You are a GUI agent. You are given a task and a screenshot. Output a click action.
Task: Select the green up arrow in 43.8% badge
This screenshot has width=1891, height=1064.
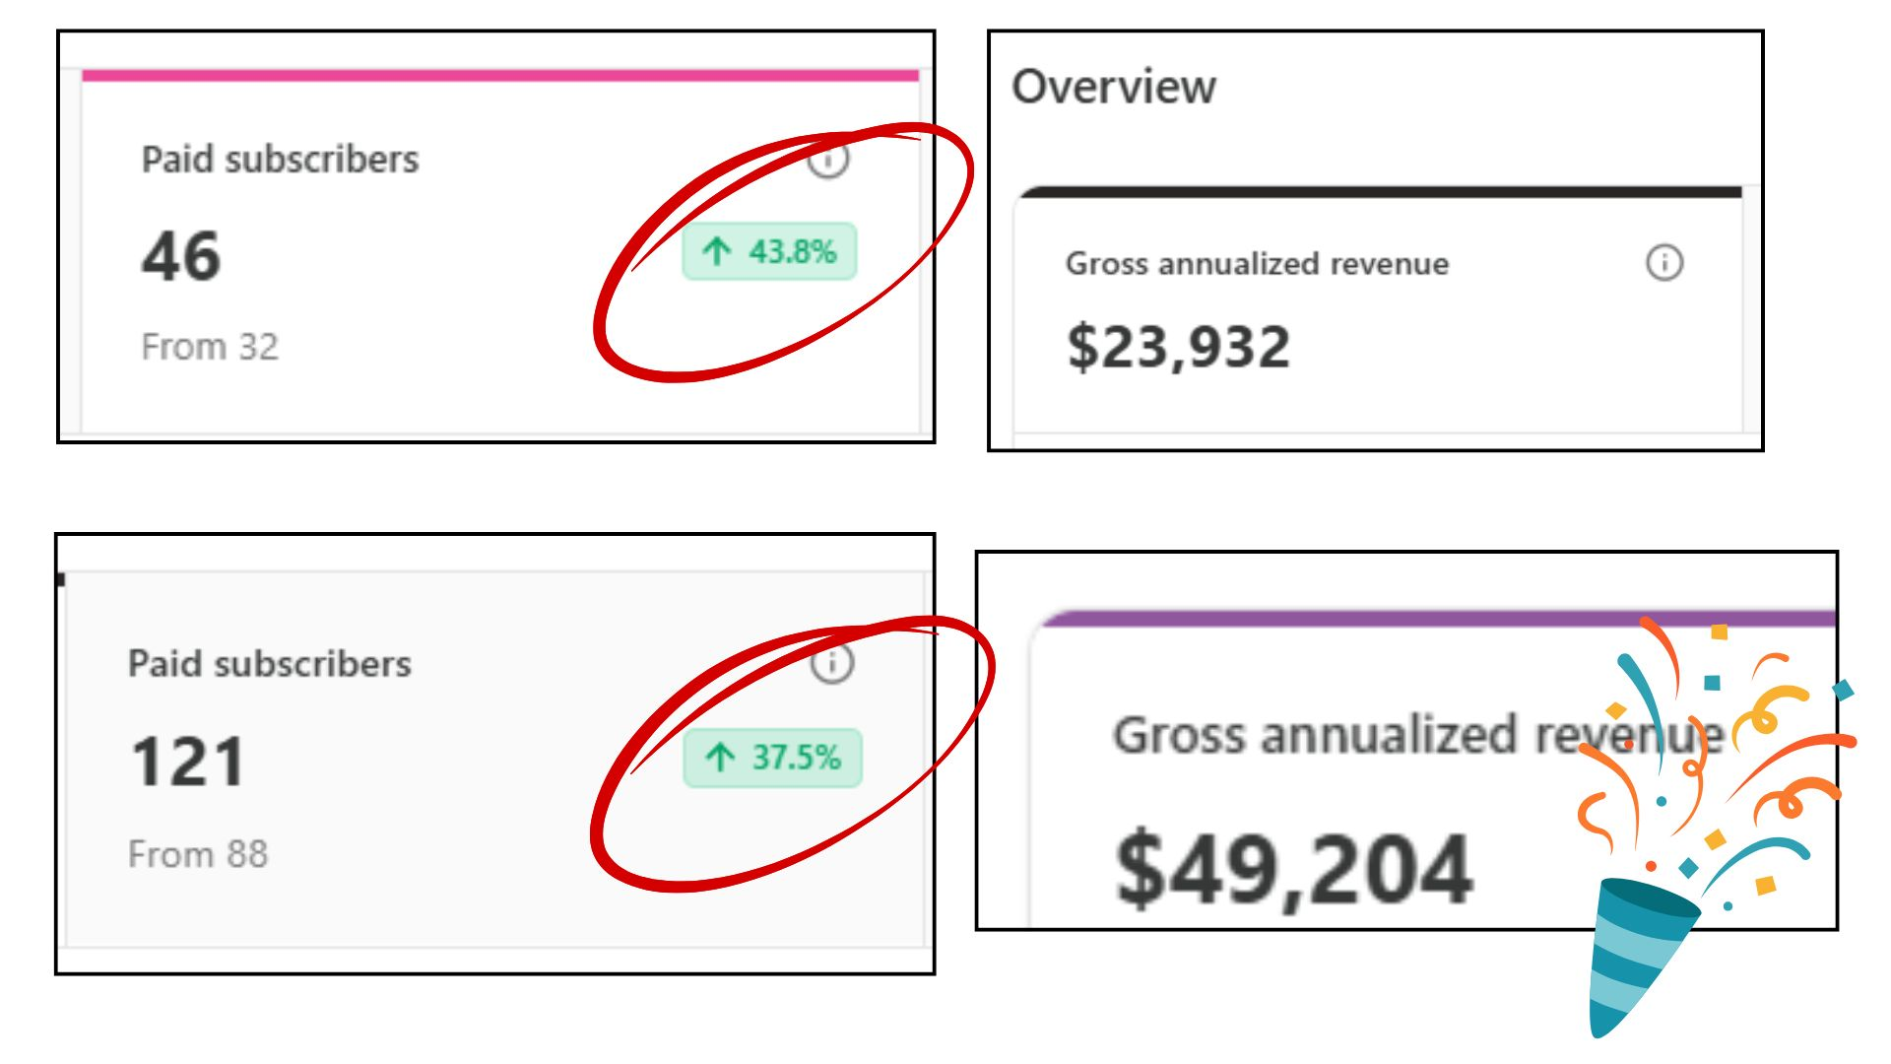coord(718,252)
